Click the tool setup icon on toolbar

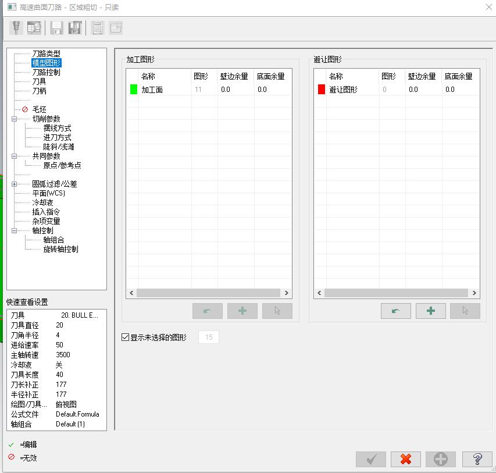click(15, 27)
